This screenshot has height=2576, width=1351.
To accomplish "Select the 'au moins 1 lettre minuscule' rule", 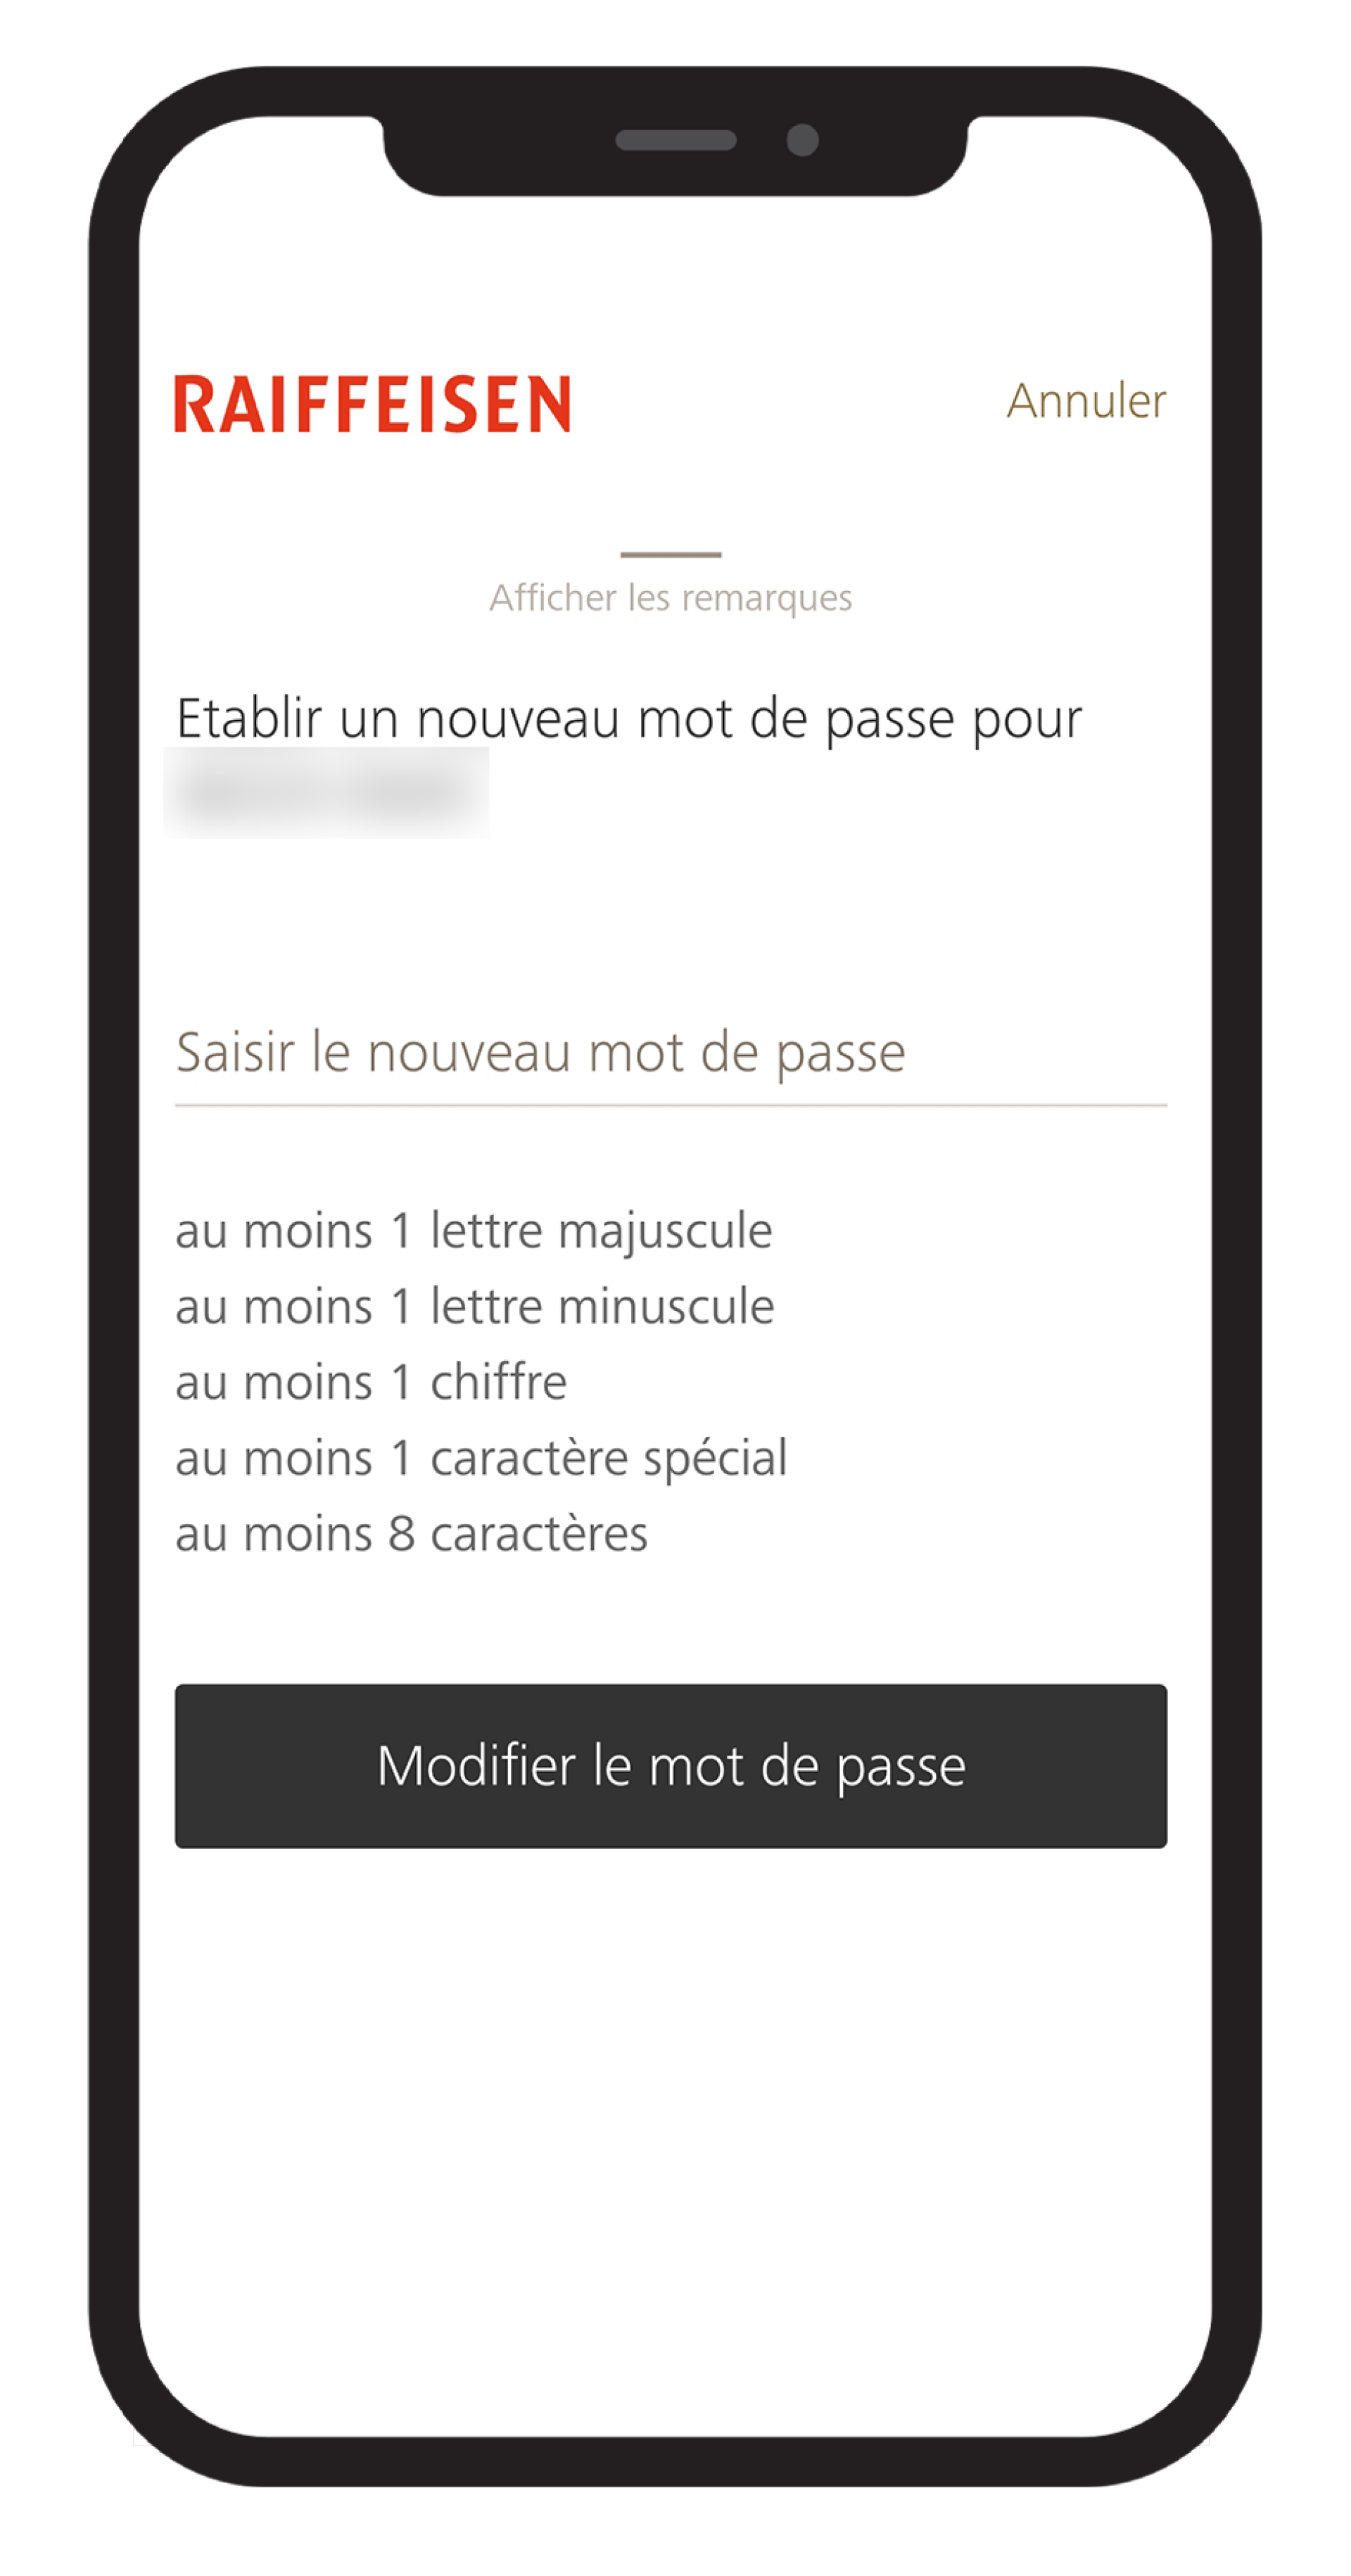I will (x=475, y=1306).
